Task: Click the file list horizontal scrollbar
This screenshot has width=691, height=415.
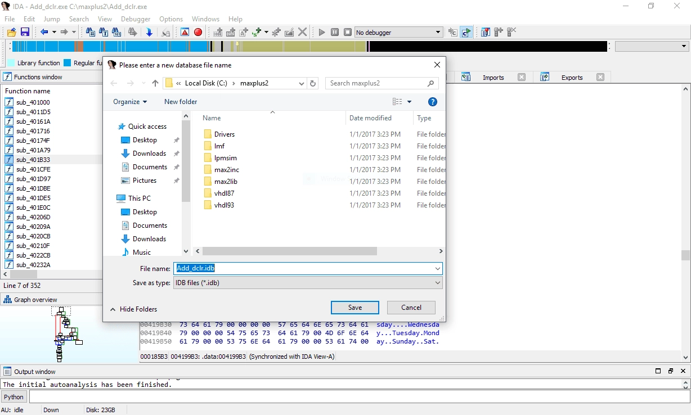Action: (x=289, y=251)
